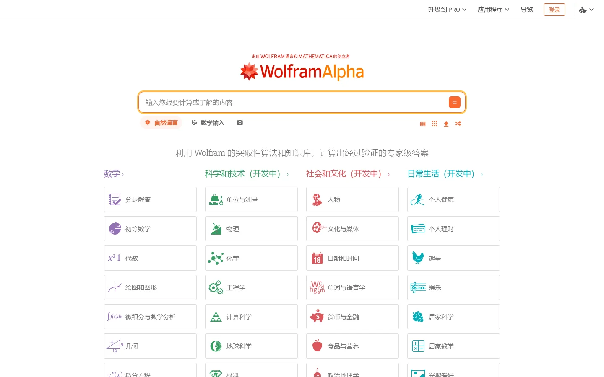Click the examples grid icon
The height and width of the screenshot is (377, 604).
pos(435,124)
